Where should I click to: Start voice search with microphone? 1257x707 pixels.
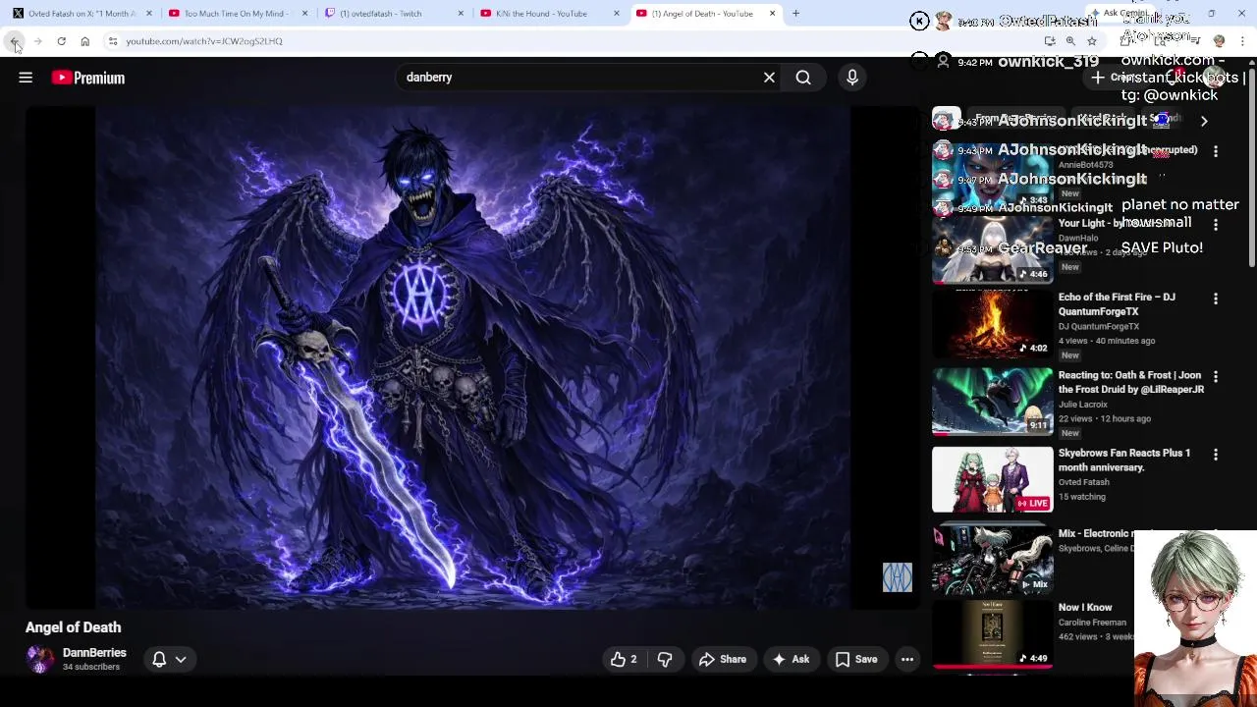[852, 78]
